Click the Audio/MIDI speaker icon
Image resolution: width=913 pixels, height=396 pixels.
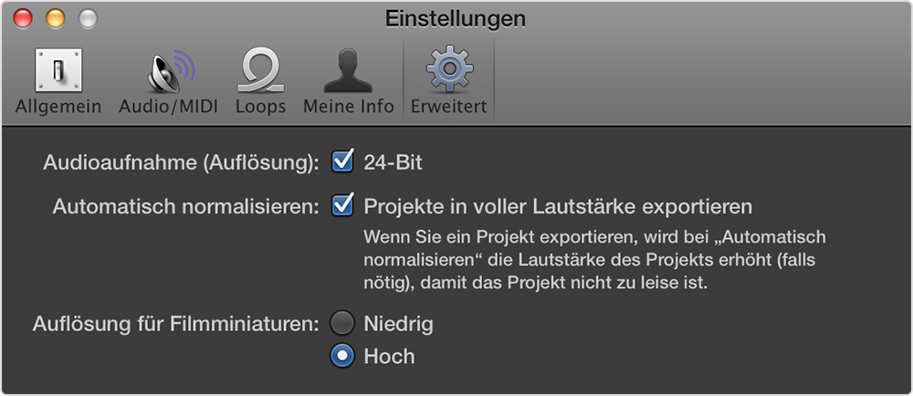point(169,71)
